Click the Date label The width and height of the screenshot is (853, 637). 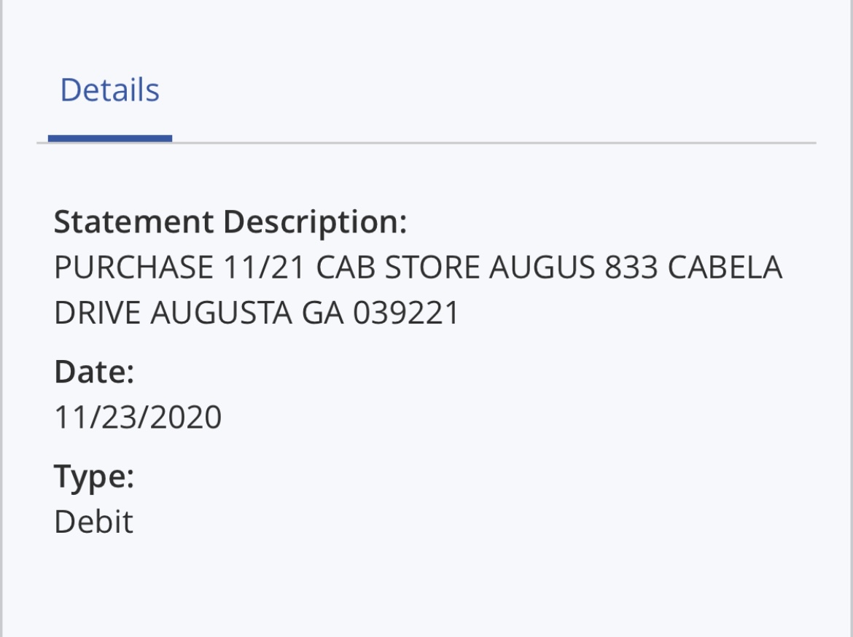click(x=94, y=372)
